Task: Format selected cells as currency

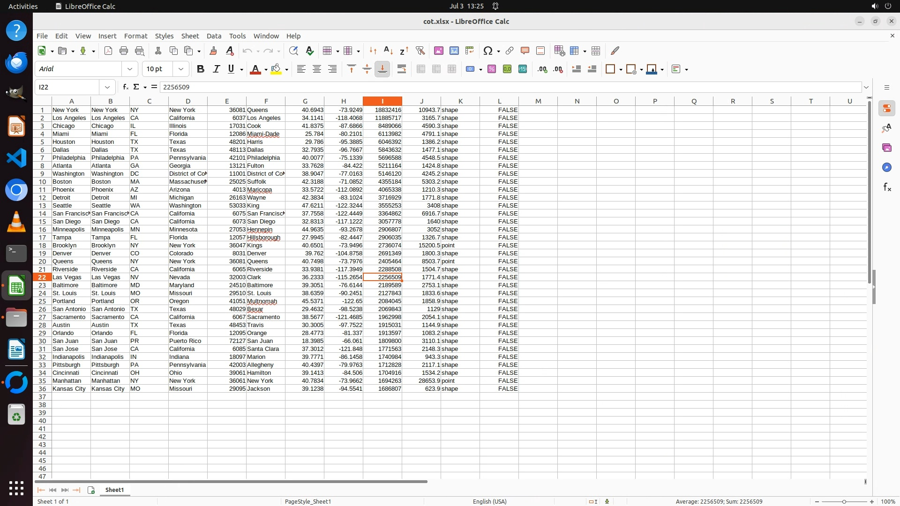Action: 470,69
